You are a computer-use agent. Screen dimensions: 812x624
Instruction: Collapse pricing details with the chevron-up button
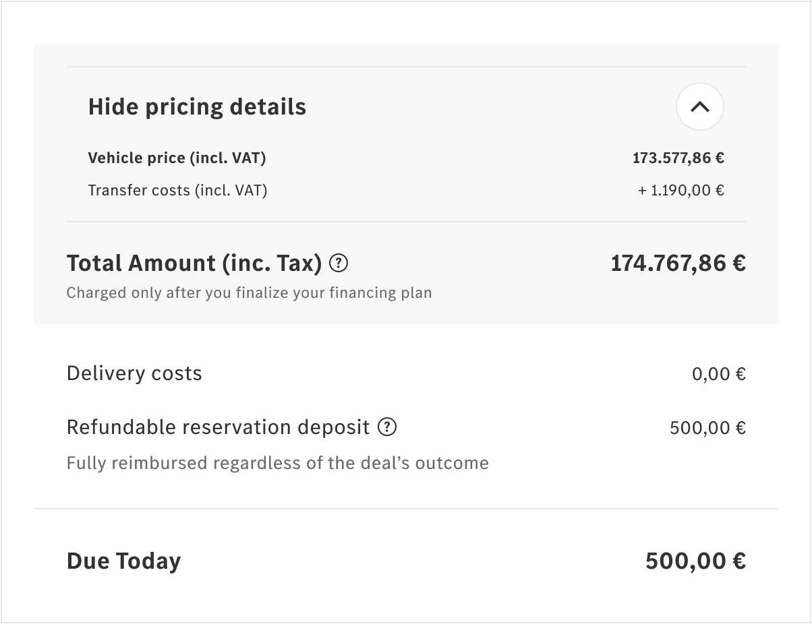[699, 106]
